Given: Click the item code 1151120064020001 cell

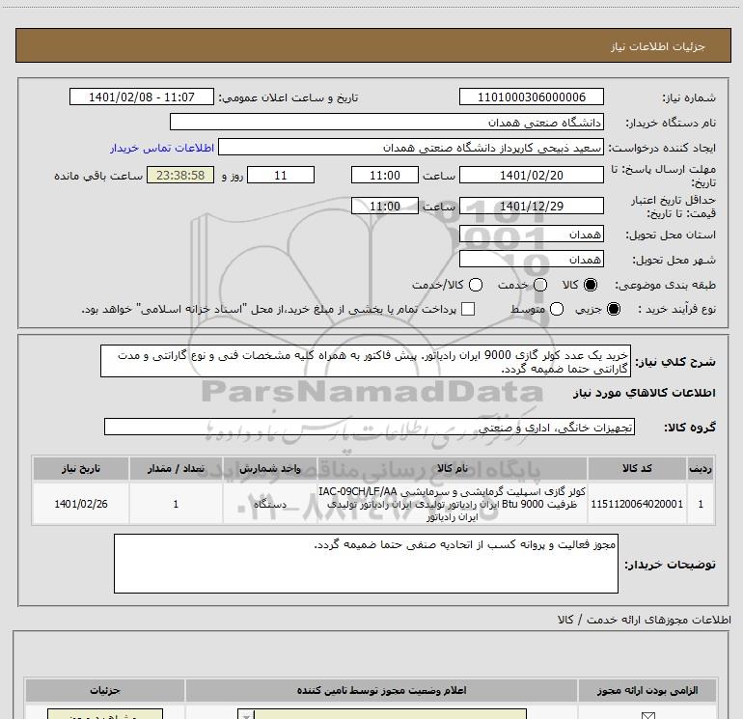Looking at the screenshot, I should [x=637, y=504].
